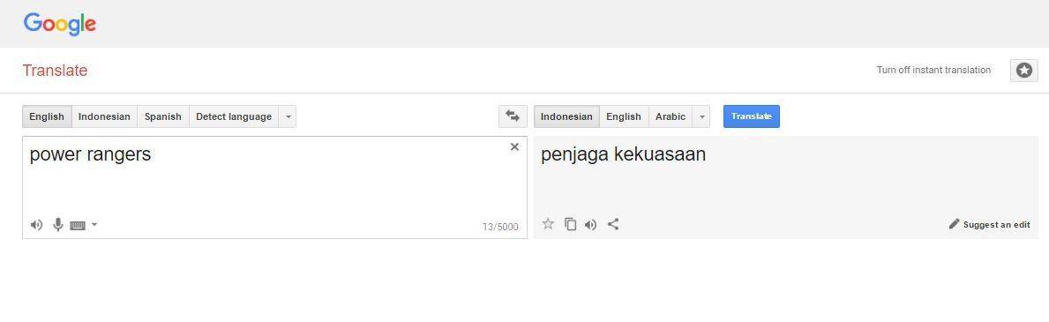1049x322 pixels.
Task: Swap source and target languages
Action: pyautogui.click(x=513, y=116)
